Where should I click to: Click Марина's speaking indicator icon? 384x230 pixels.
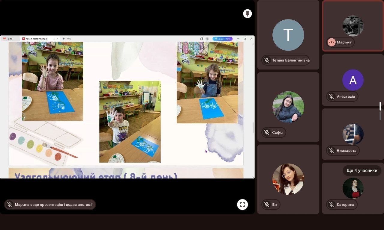[331, 42]
